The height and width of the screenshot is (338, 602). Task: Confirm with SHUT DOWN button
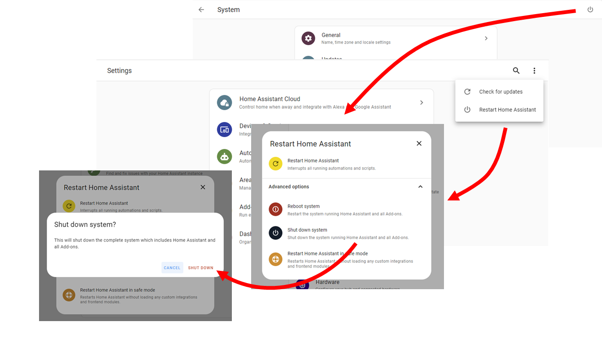click(x=201, y=268)
